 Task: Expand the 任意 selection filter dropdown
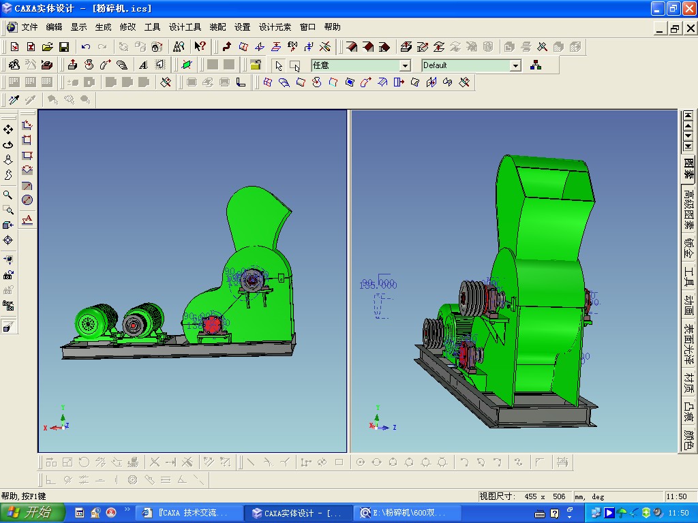[x=405, y=66]
